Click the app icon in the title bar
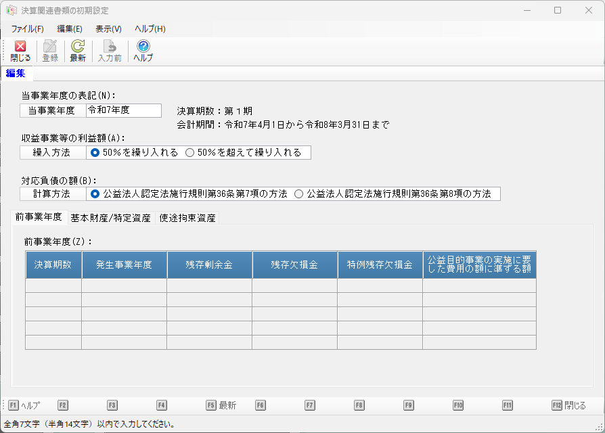 pos(11,11)
